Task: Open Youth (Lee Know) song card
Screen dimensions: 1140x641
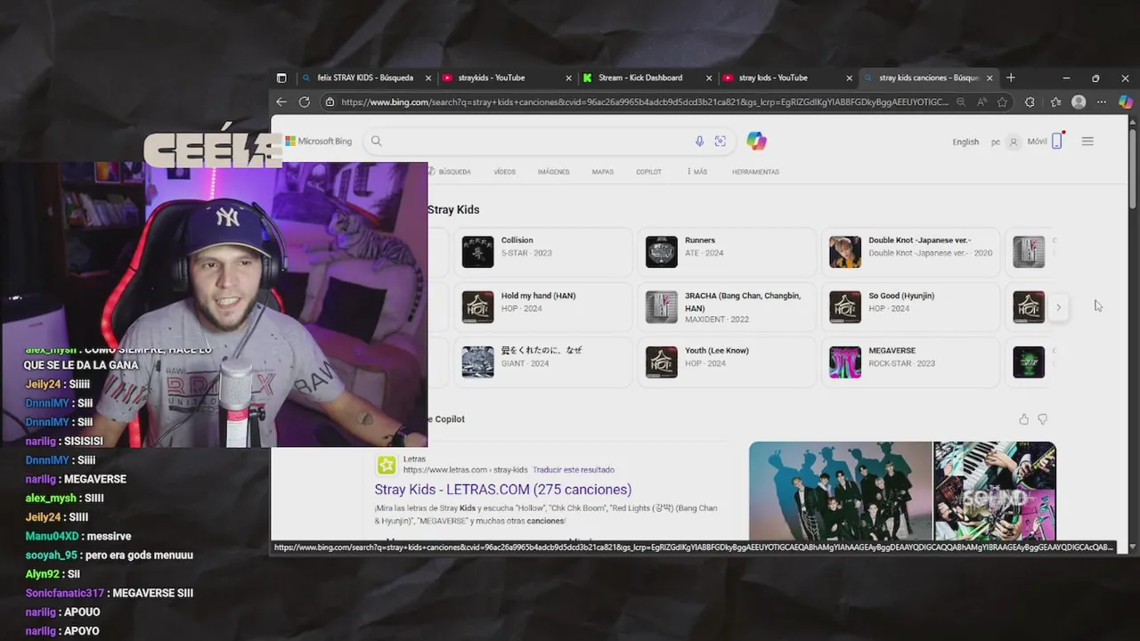Action: [727, 362]
